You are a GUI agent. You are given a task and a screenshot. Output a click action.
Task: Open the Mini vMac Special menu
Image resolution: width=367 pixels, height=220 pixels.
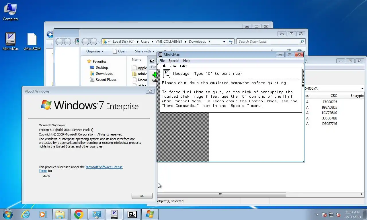point(174,61)
